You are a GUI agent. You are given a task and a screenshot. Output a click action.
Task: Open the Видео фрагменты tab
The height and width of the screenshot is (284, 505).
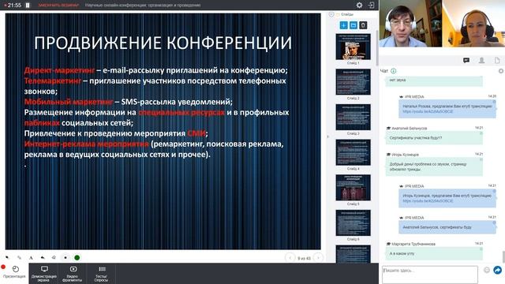73,274
